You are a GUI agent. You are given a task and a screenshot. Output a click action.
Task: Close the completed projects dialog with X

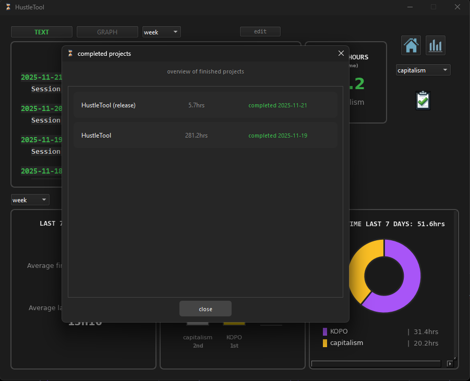(341, 53)
